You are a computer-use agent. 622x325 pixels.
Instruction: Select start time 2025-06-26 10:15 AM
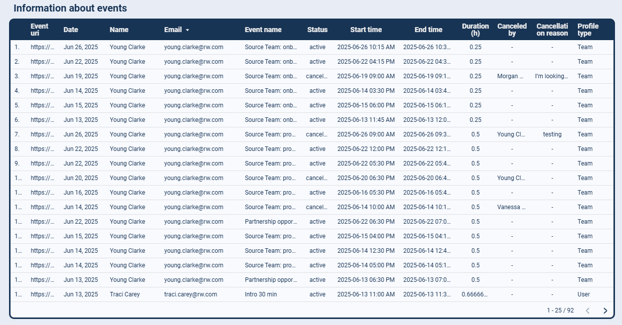(x=366, y=47)
